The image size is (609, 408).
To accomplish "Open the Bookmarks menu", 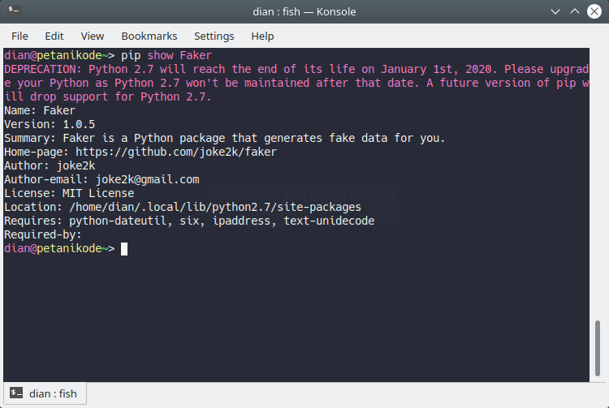I will (x=149, y=36).
